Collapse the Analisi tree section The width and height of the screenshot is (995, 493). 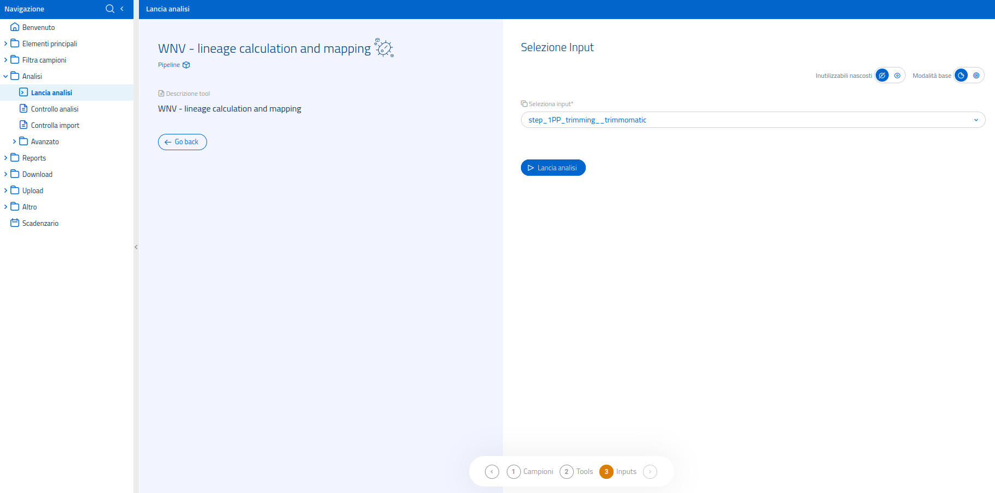pyautogui.click(x=5, y=76)
